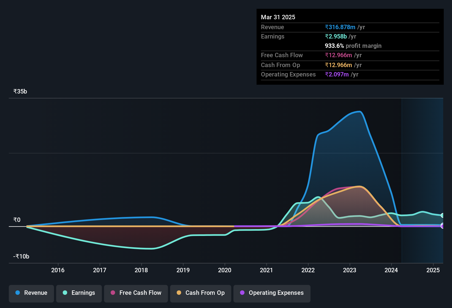Click the Operating Expenses tooltip label

(x=288, y=74)
